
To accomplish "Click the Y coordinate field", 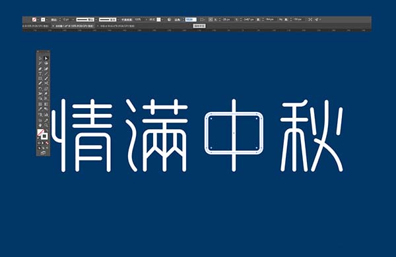I will 249,19.
